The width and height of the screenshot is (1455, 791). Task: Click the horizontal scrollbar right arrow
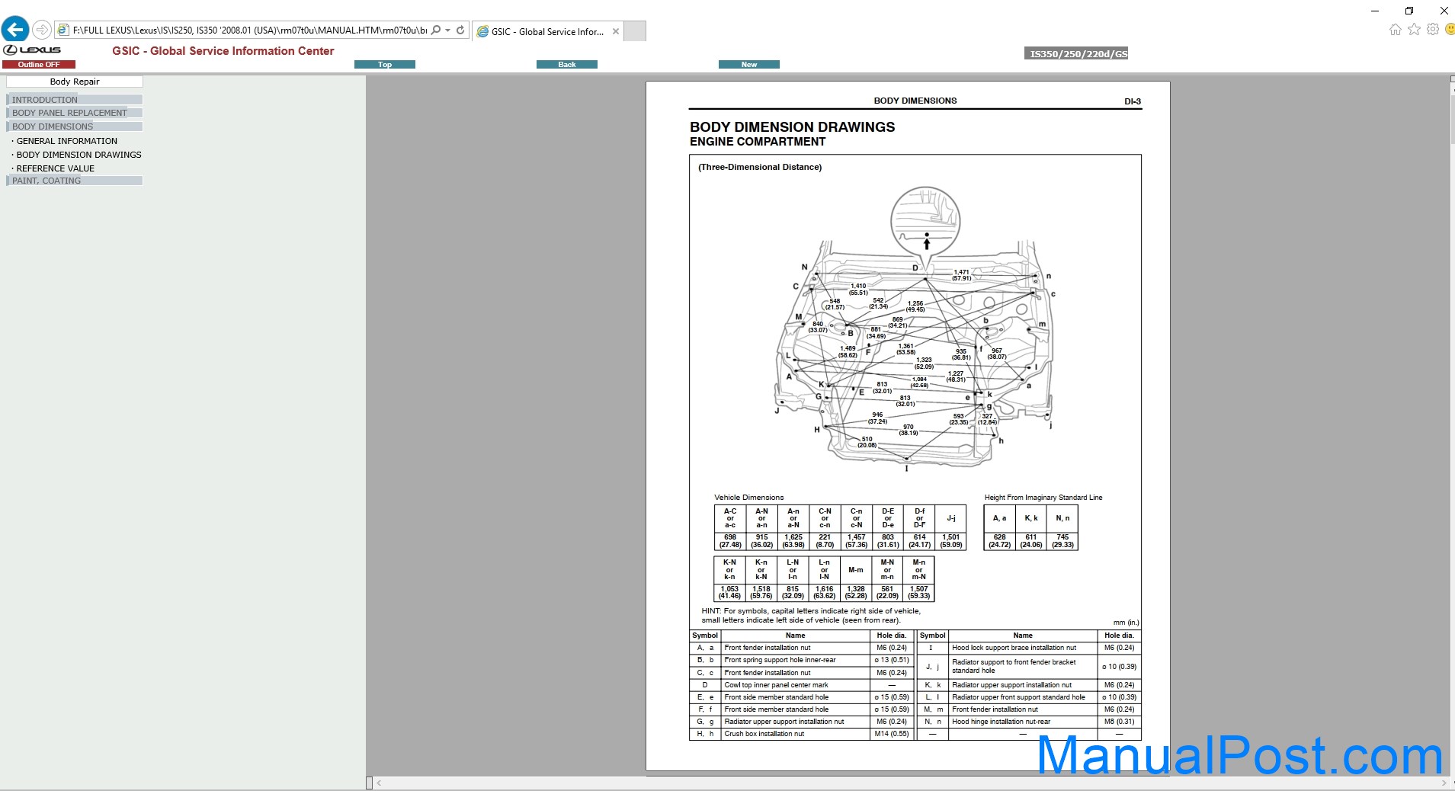click(1444, 783)
